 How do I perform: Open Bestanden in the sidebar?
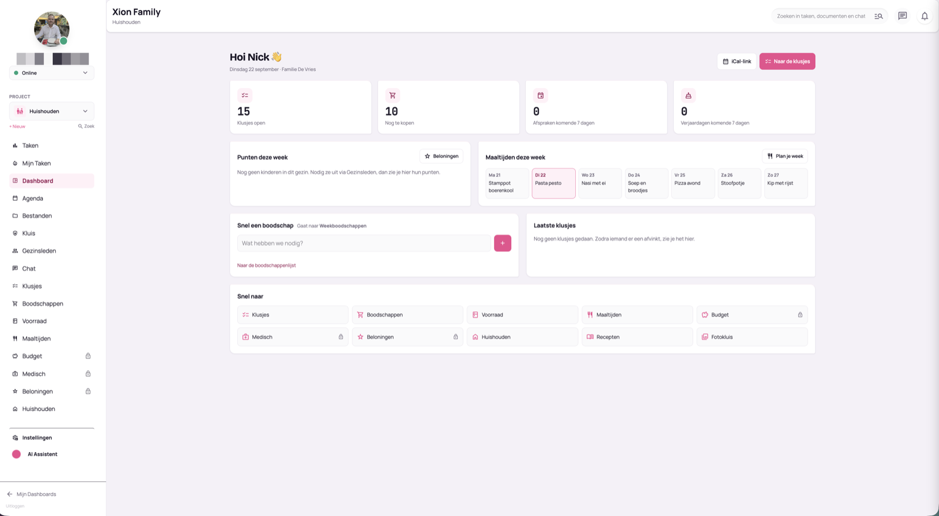[x=52, y=215]
